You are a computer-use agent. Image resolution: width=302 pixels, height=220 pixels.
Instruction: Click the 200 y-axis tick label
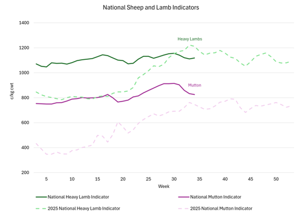point(25,172)
